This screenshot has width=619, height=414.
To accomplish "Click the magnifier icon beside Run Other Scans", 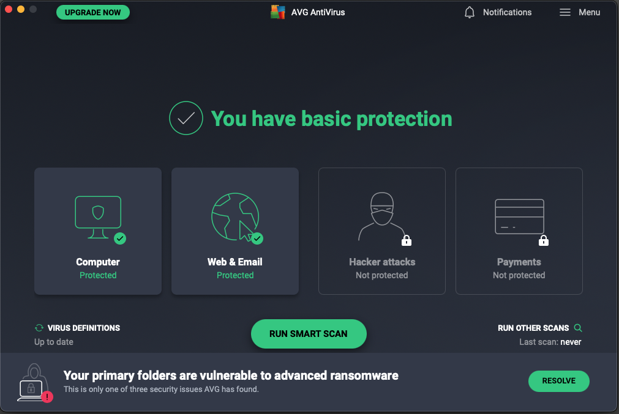I will pos(577,328).
